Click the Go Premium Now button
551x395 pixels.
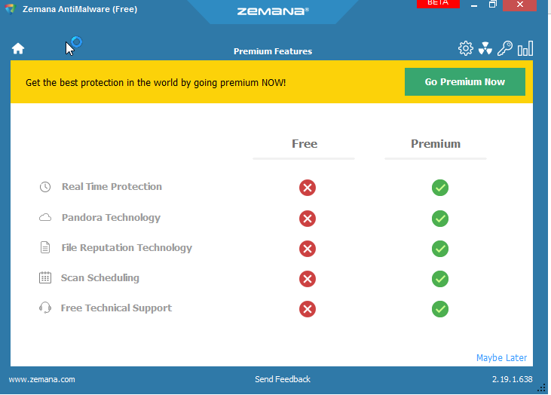pyautogui.click(x=465, y=82)
